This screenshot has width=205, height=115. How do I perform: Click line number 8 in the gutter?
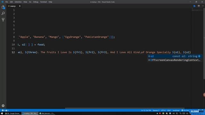pyautogui.click(x=14, y=37)
